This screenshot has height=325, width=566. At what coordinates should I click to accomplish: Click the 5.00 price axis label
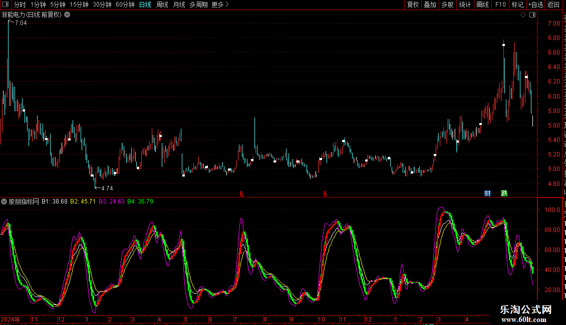click(x=553, y=169)
